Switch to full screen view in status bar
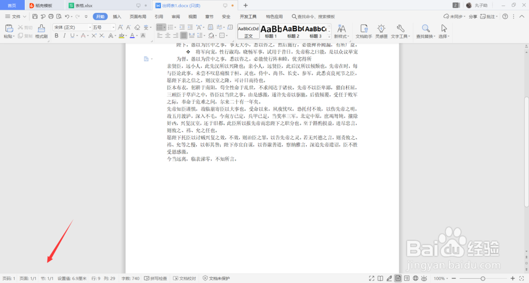 (x=371, y=278)
